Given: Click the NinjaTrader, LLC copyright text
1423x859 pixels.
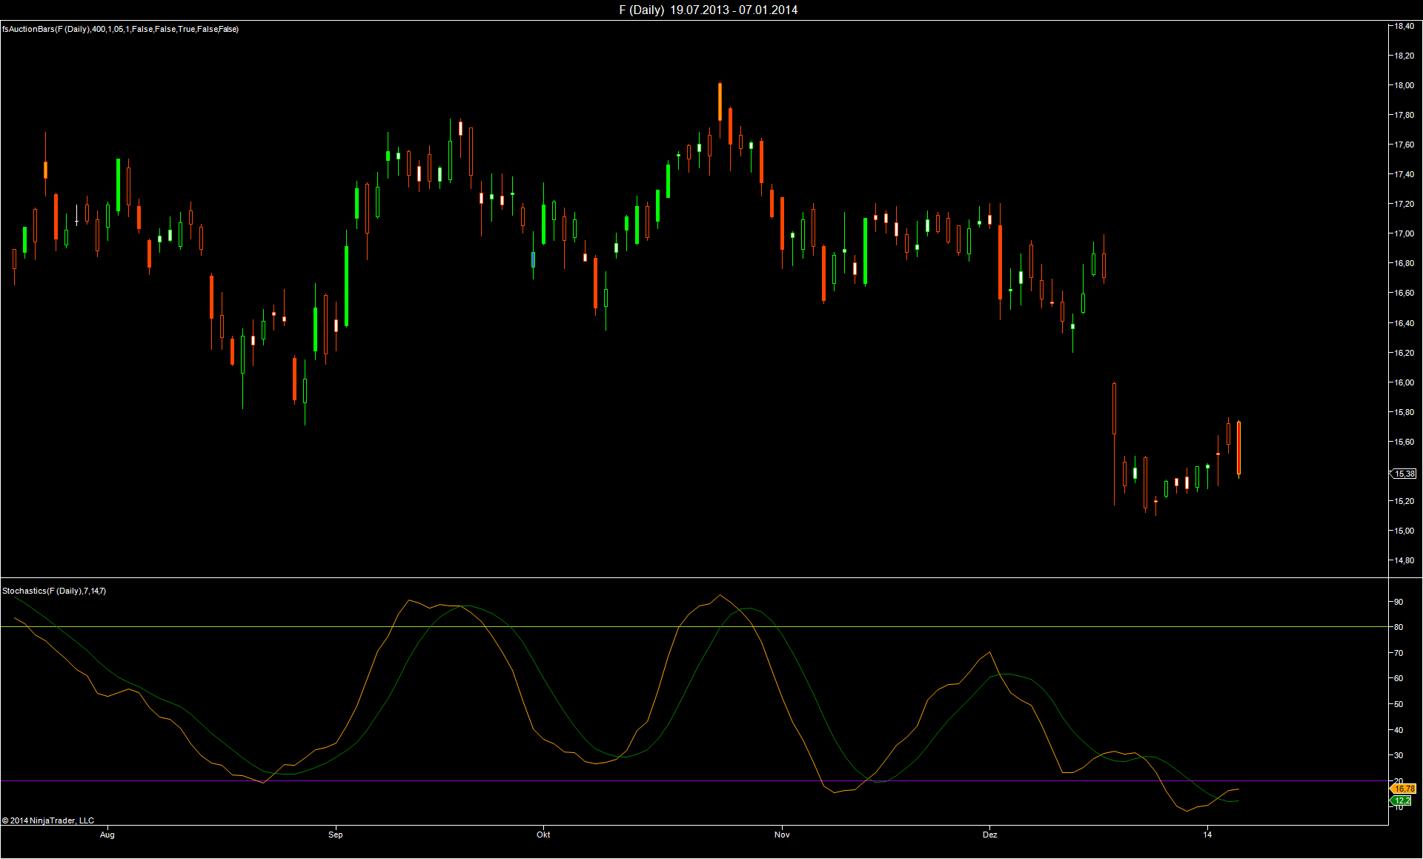Looking at the screenshot, I should click(48, 820).
